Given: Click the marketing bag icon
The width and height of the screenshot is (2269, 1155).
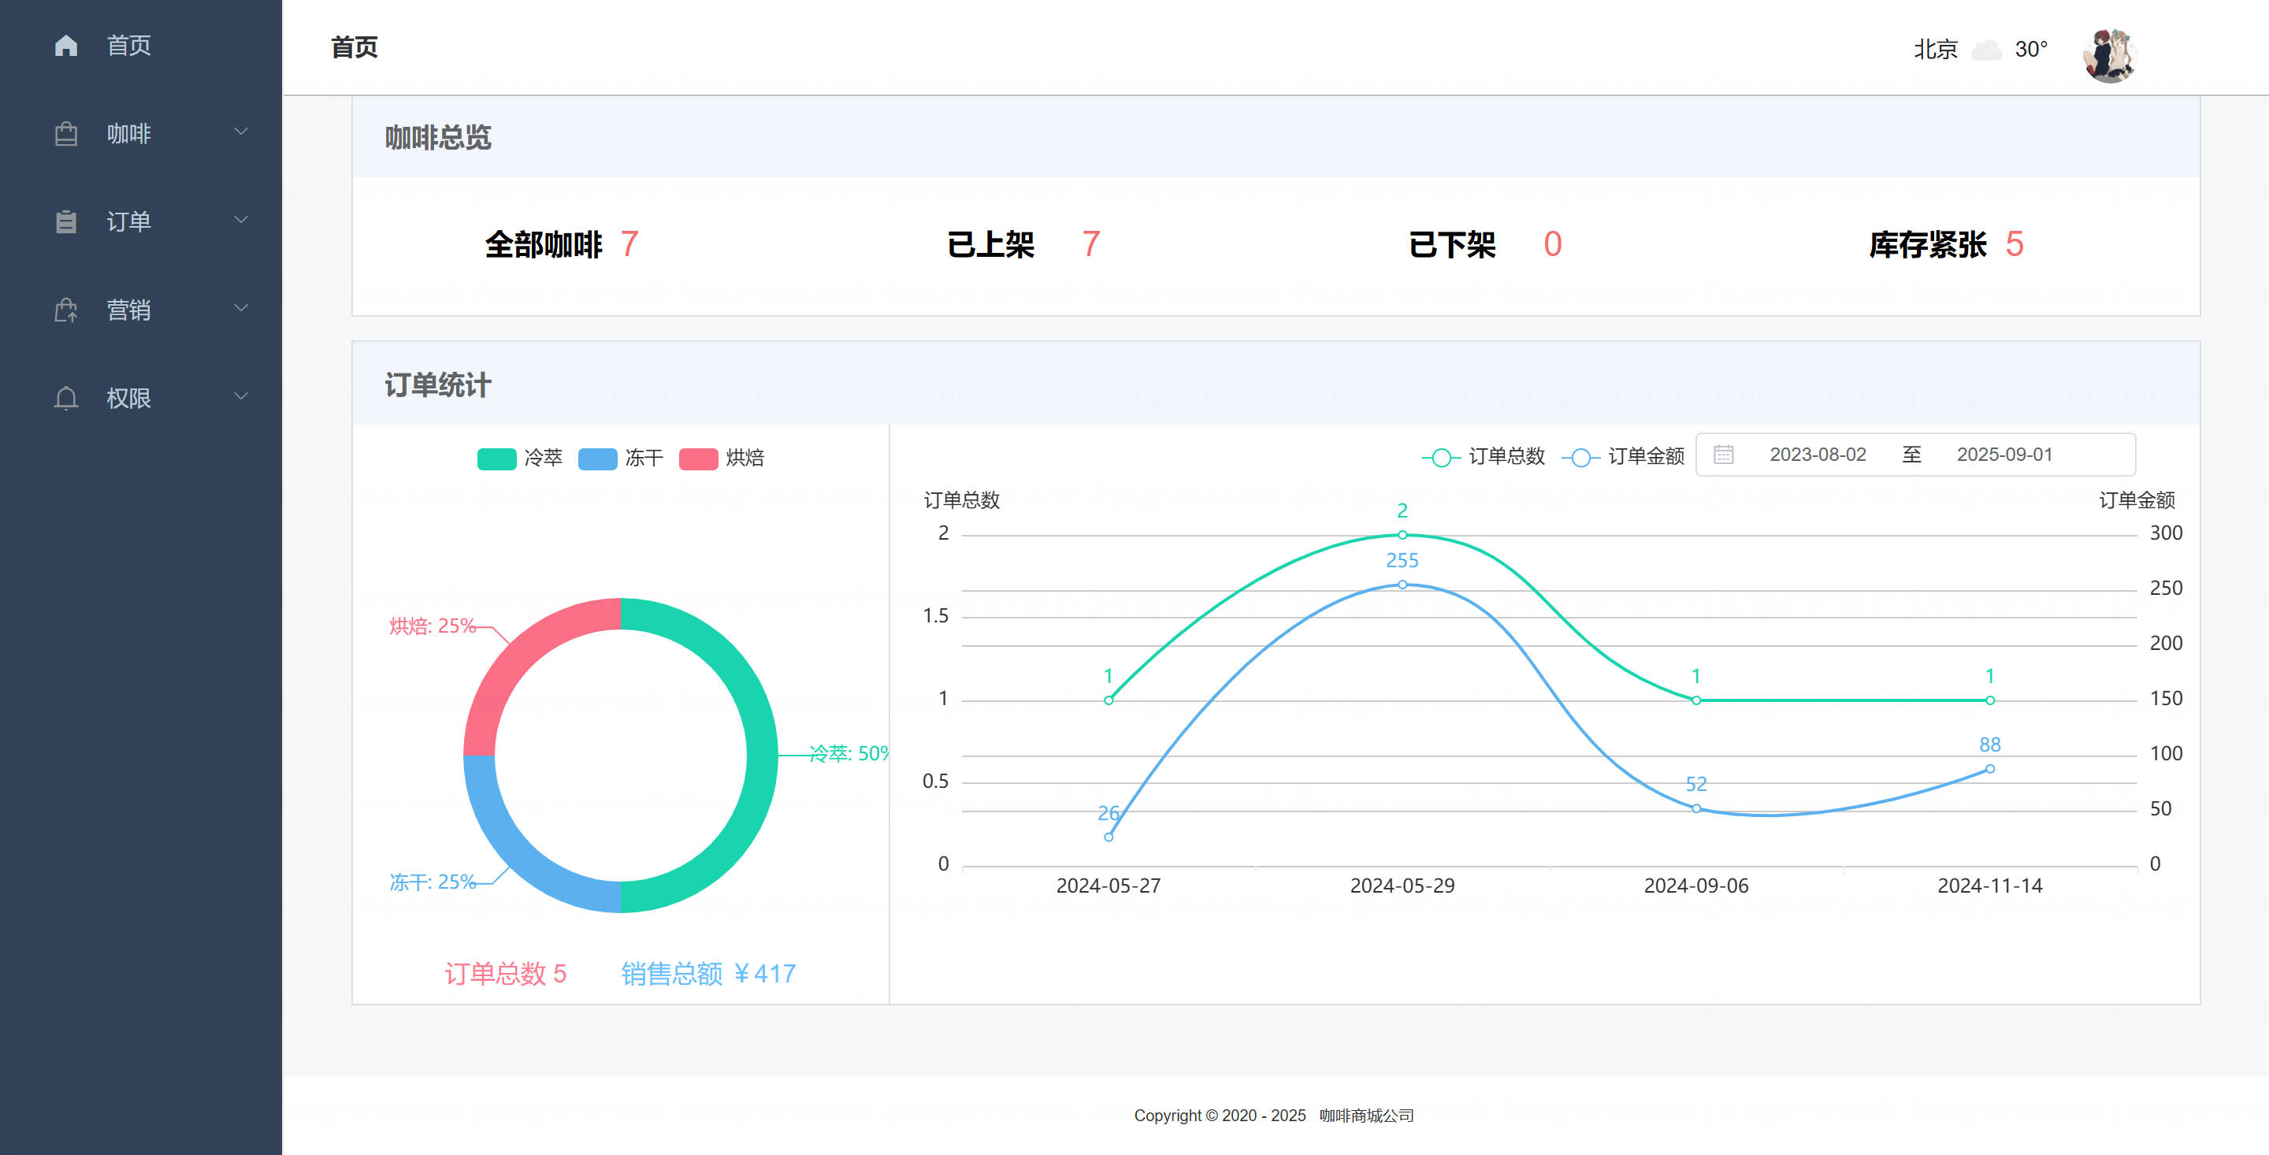Looking at the screenshot, I should point(66,310).
